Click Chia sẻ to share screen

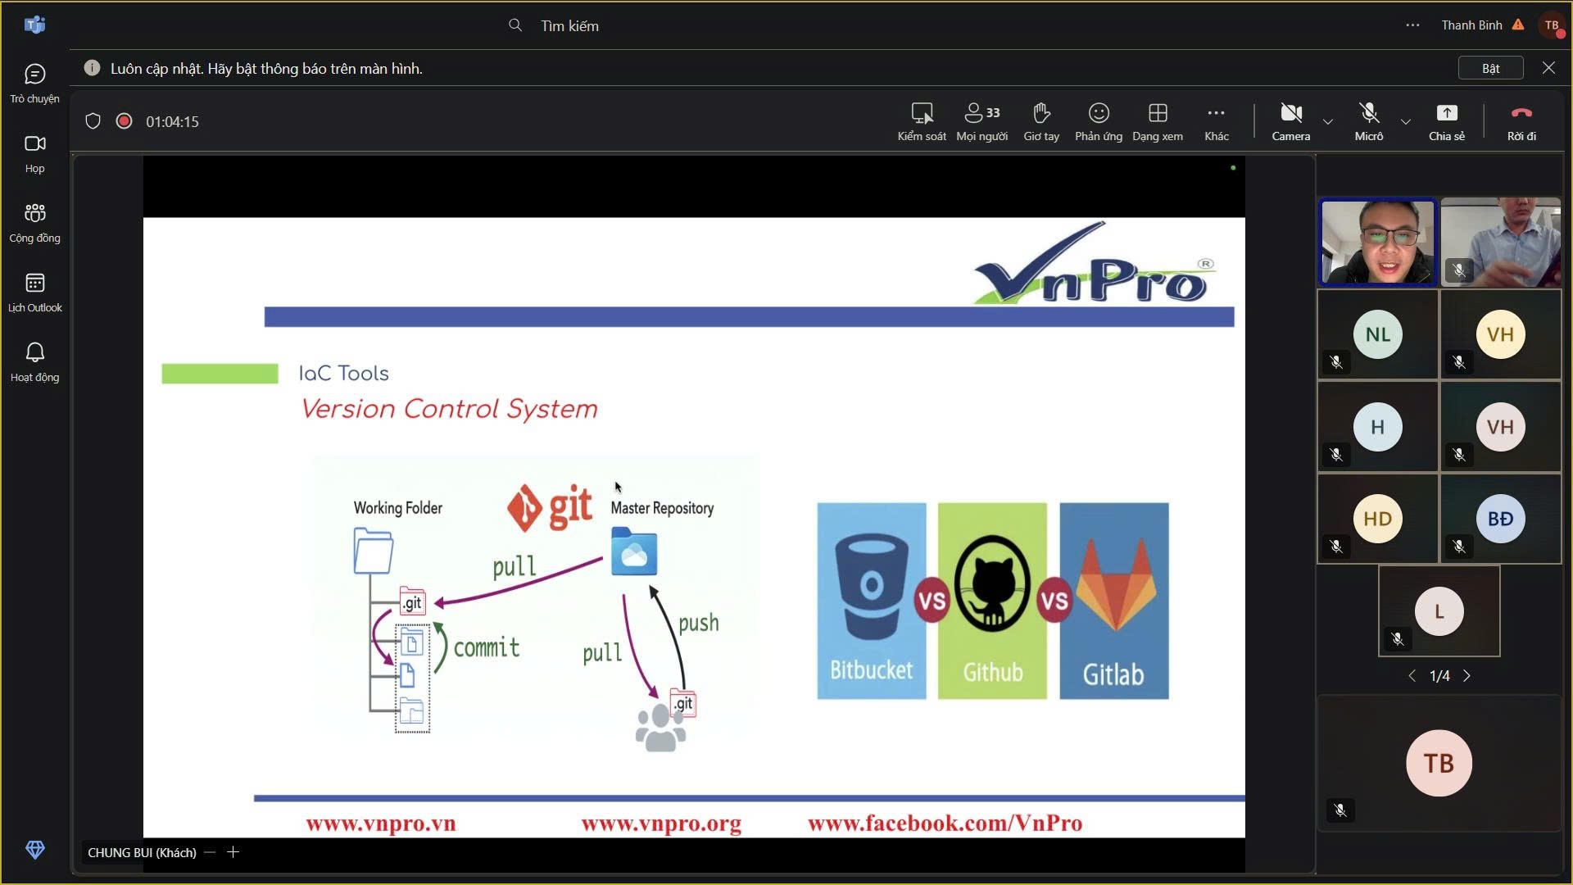pyautogui.click(x=1446, y=121)
